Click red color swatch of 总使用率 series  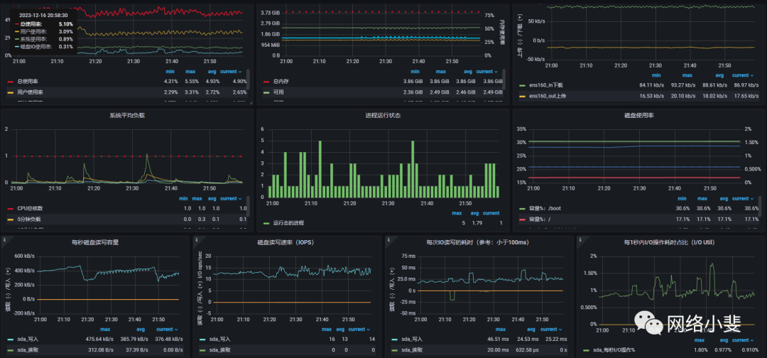10,81
